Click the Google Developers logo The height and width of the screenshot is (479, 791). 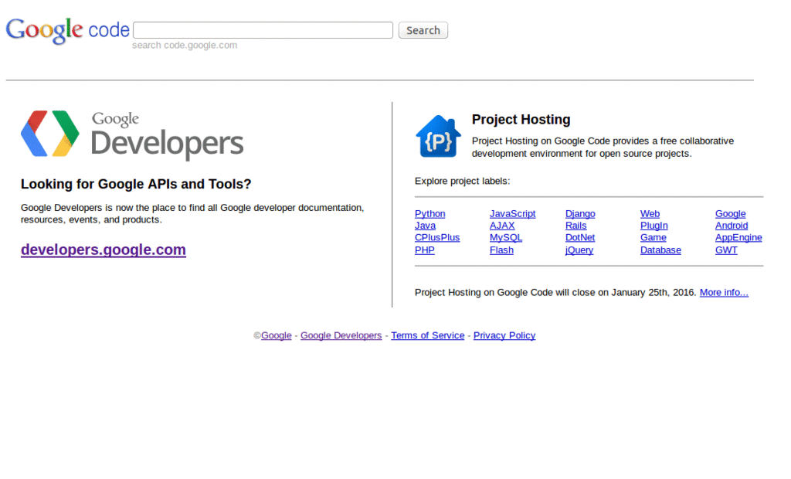(x=132, y=134)
